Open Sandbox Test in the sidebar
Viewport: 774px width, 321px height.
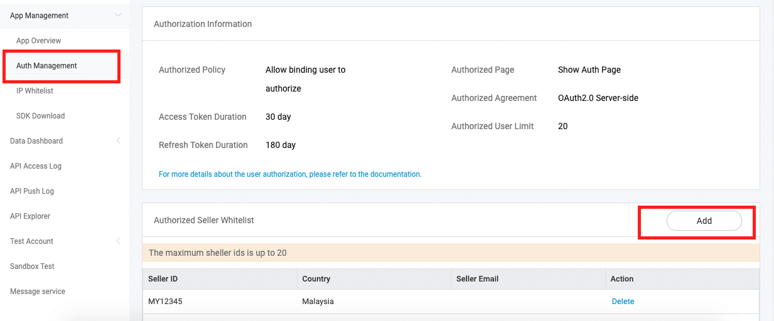(x=33, y=266)
